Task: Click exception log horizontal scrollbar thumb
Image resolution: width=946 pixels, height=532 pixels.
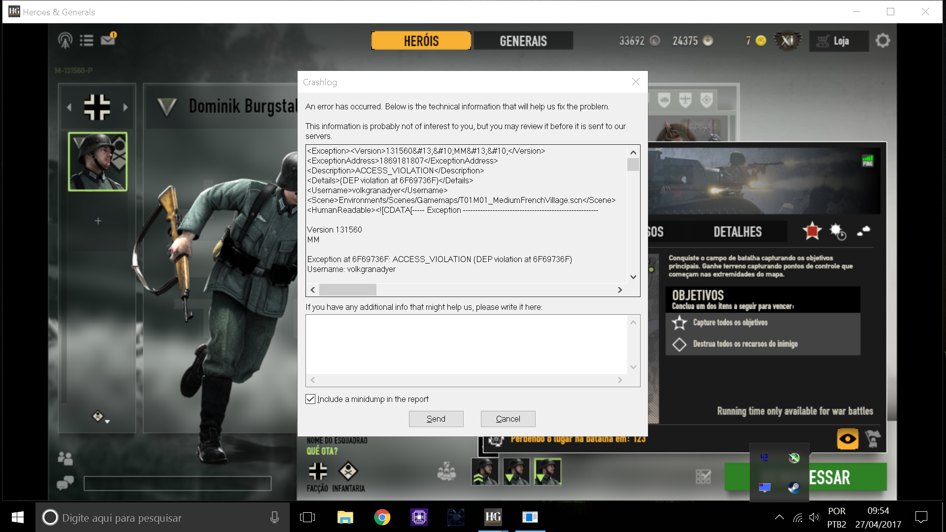Action: 347,290
